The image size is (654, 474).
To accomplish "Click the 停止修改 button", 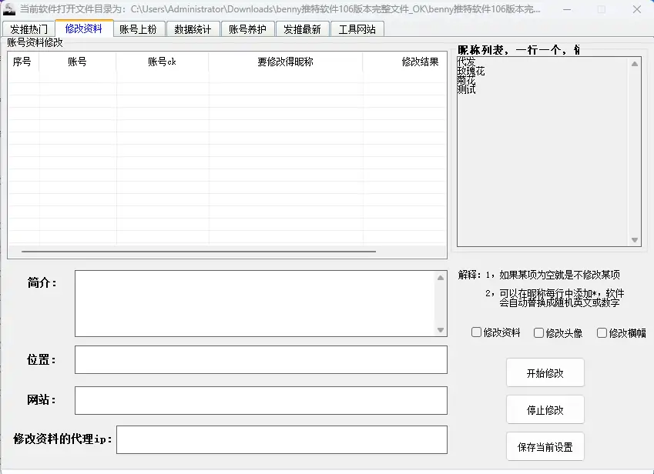I will (545, 410).
